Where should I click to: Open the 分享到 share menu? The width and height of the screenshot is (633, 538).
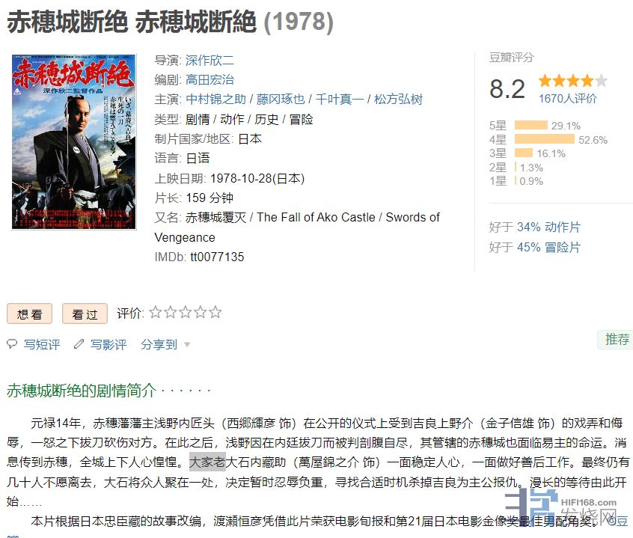[159, 344]
